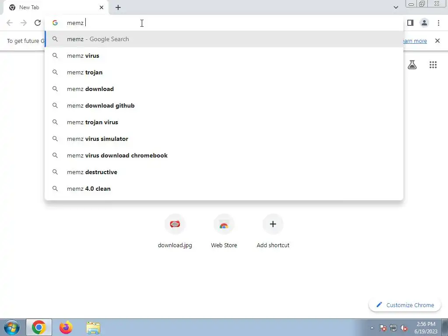Viewport: 448px width, 336px height.
Task: Choose the 'memz virus' suggestion
Action: click(224, 56)
